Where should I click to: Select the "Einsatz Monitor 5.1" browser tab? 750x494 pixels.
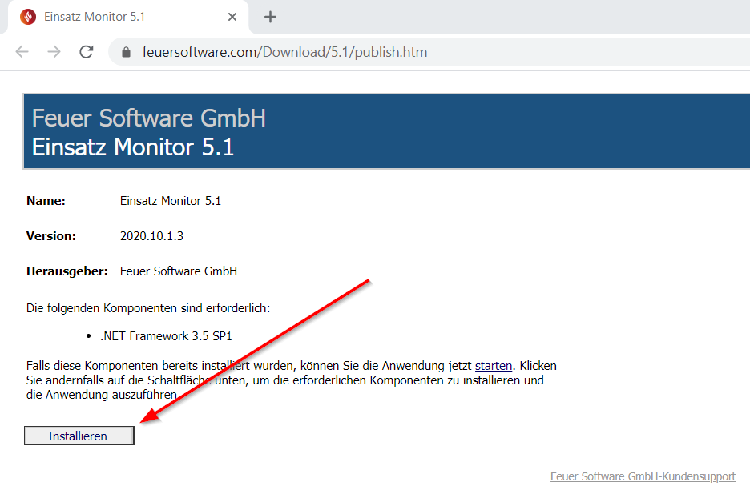[112, 16]
